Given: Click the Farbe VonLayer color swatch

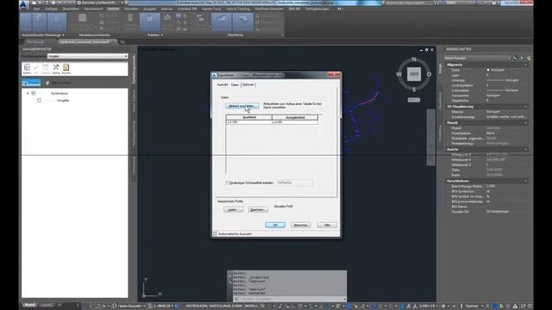Looking at the screenshot, I should point(488,70).
